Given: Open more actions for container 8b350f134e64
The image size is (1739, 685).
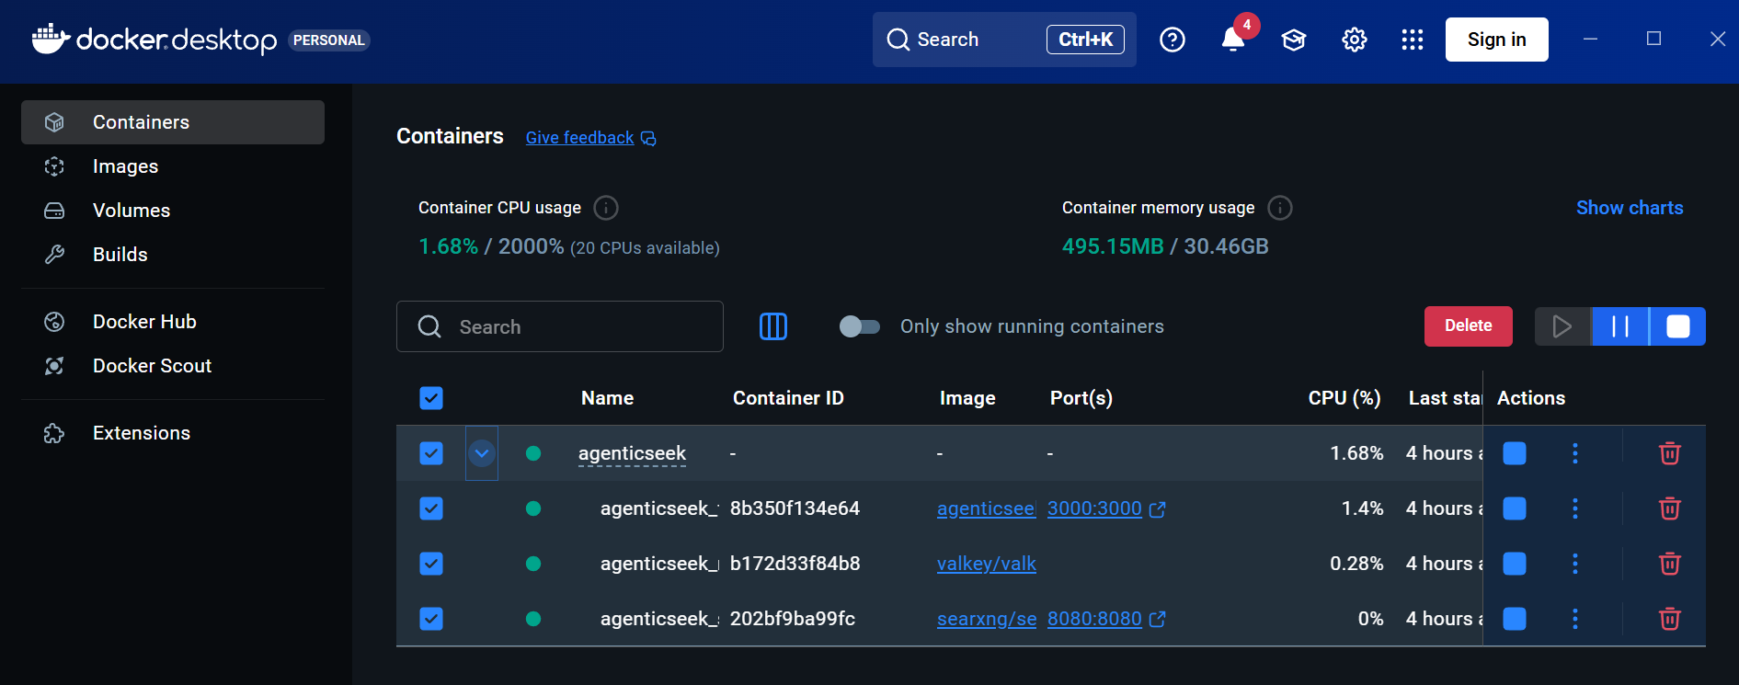Looking at the screenshot, I should [x=1575, y=508].
